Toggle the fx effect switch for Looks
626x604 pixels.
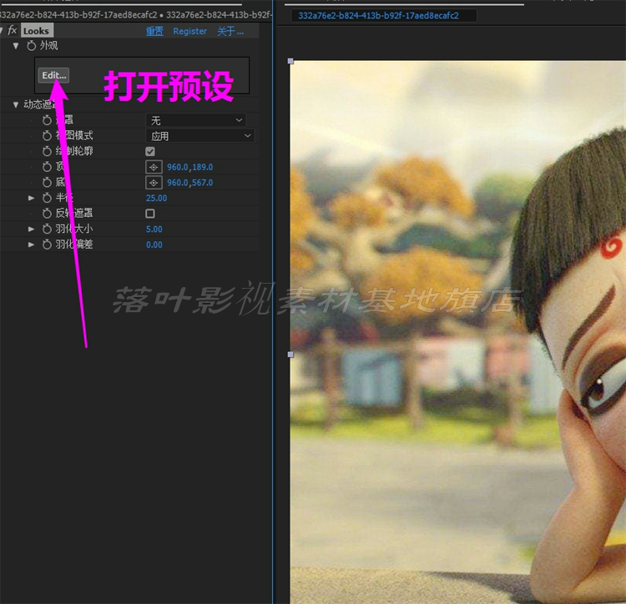click(x=13, y=30)
